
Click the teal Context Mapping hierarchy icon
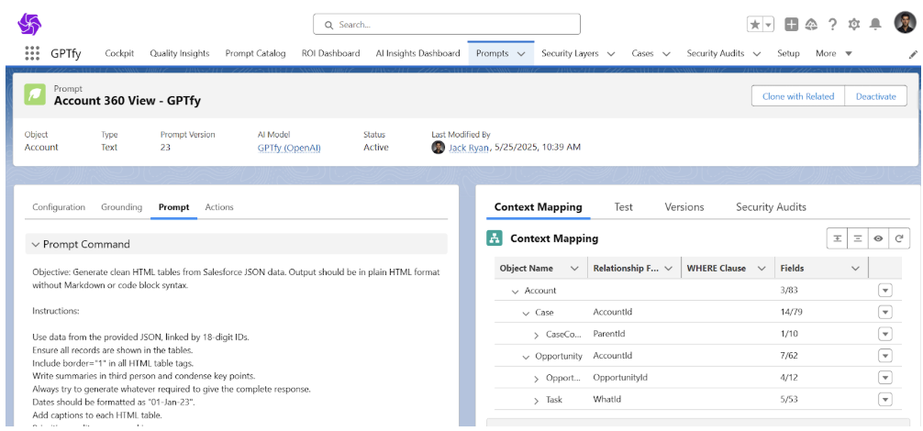[x=494, y=238]
